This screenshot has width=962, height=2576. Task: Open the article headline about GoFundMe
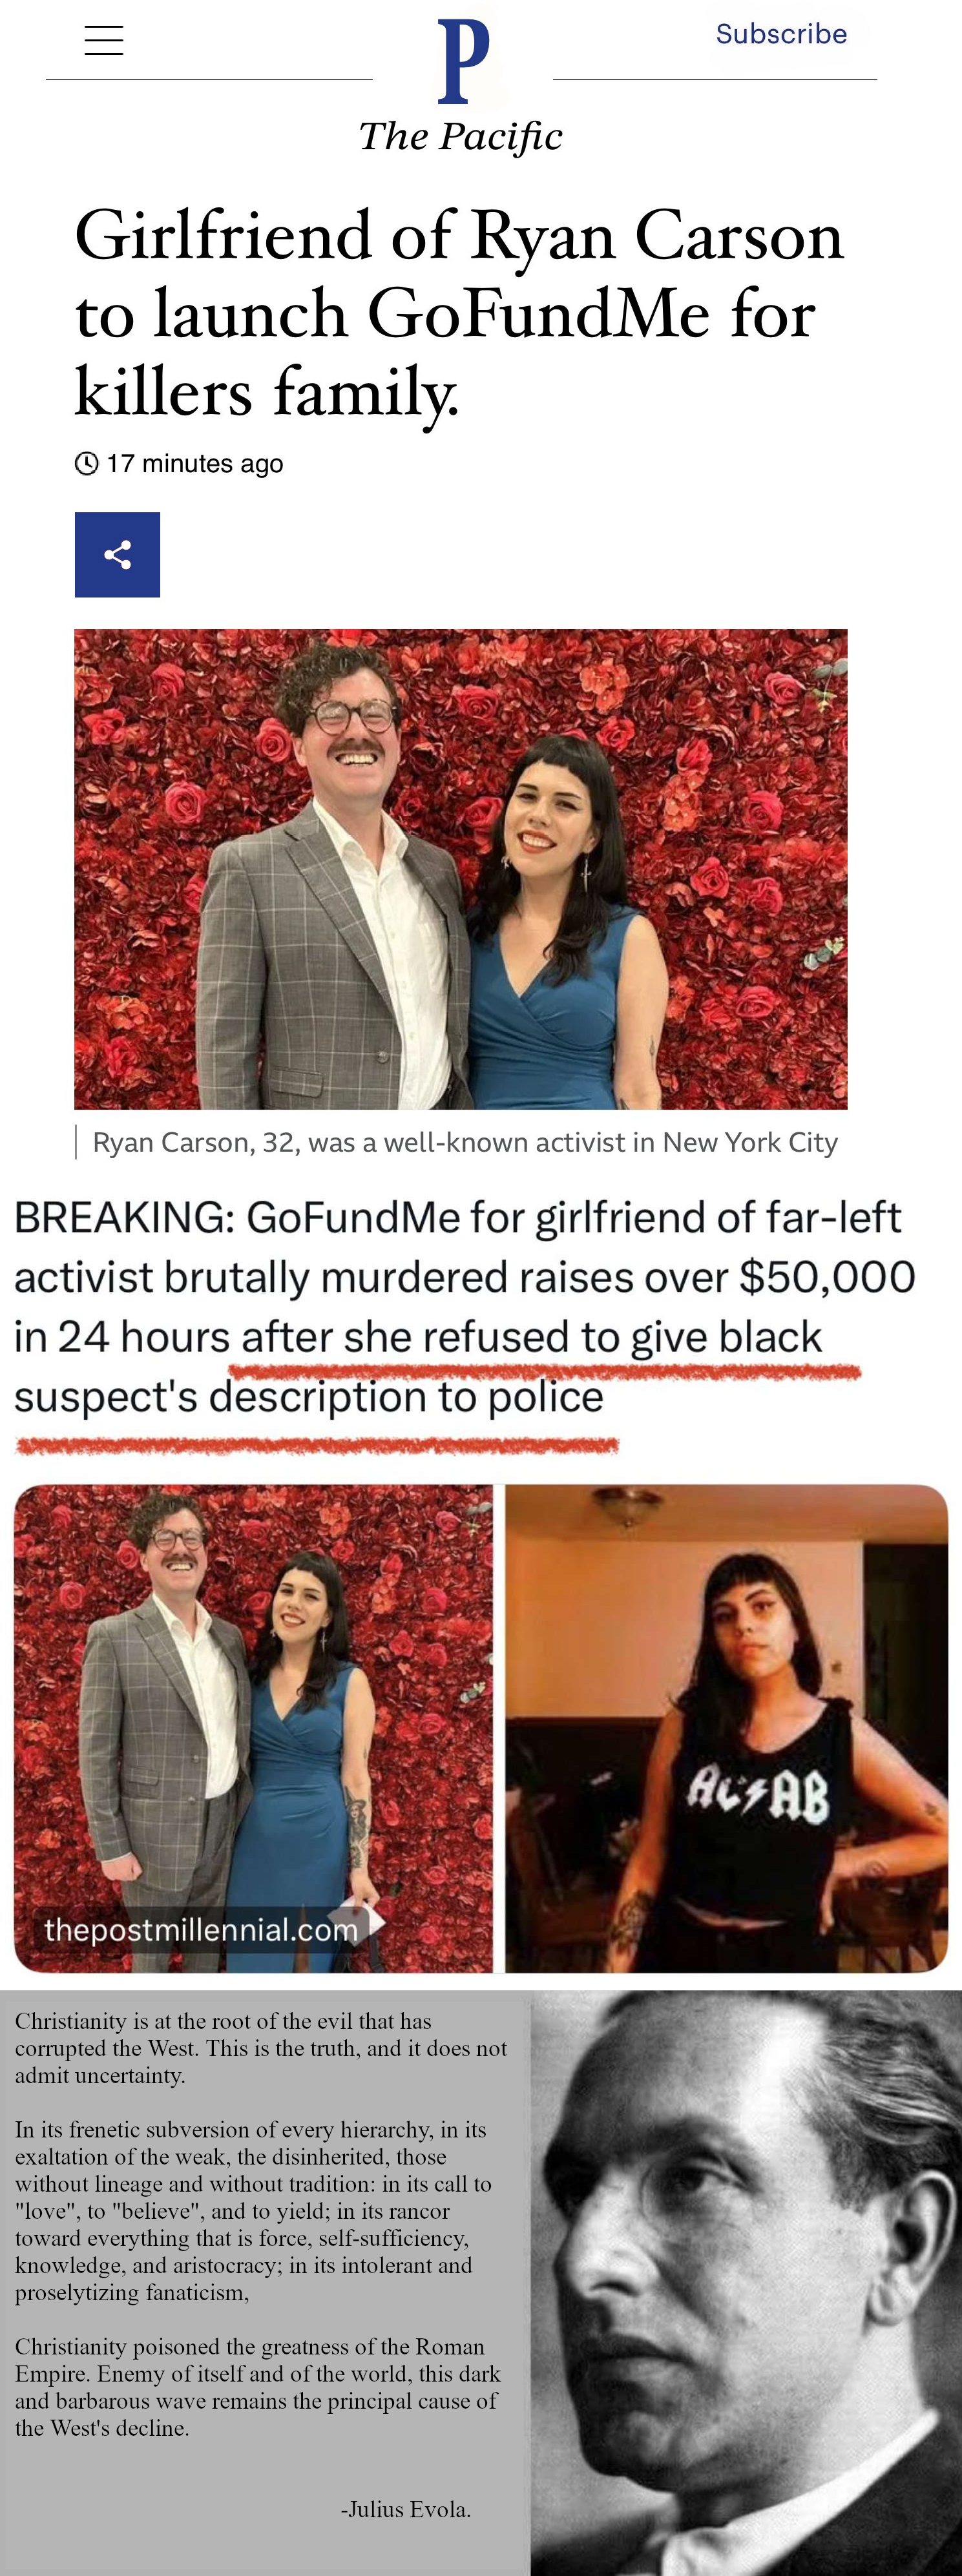[x=460, y=314]
